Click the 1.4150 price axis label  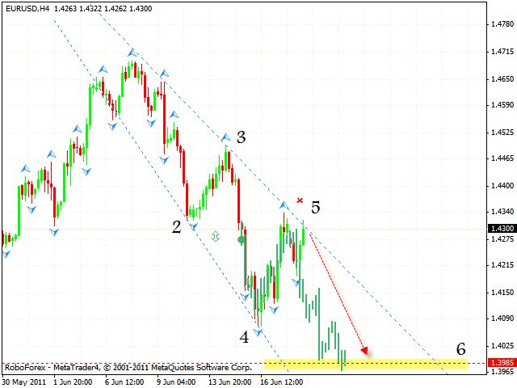point(502,293)
